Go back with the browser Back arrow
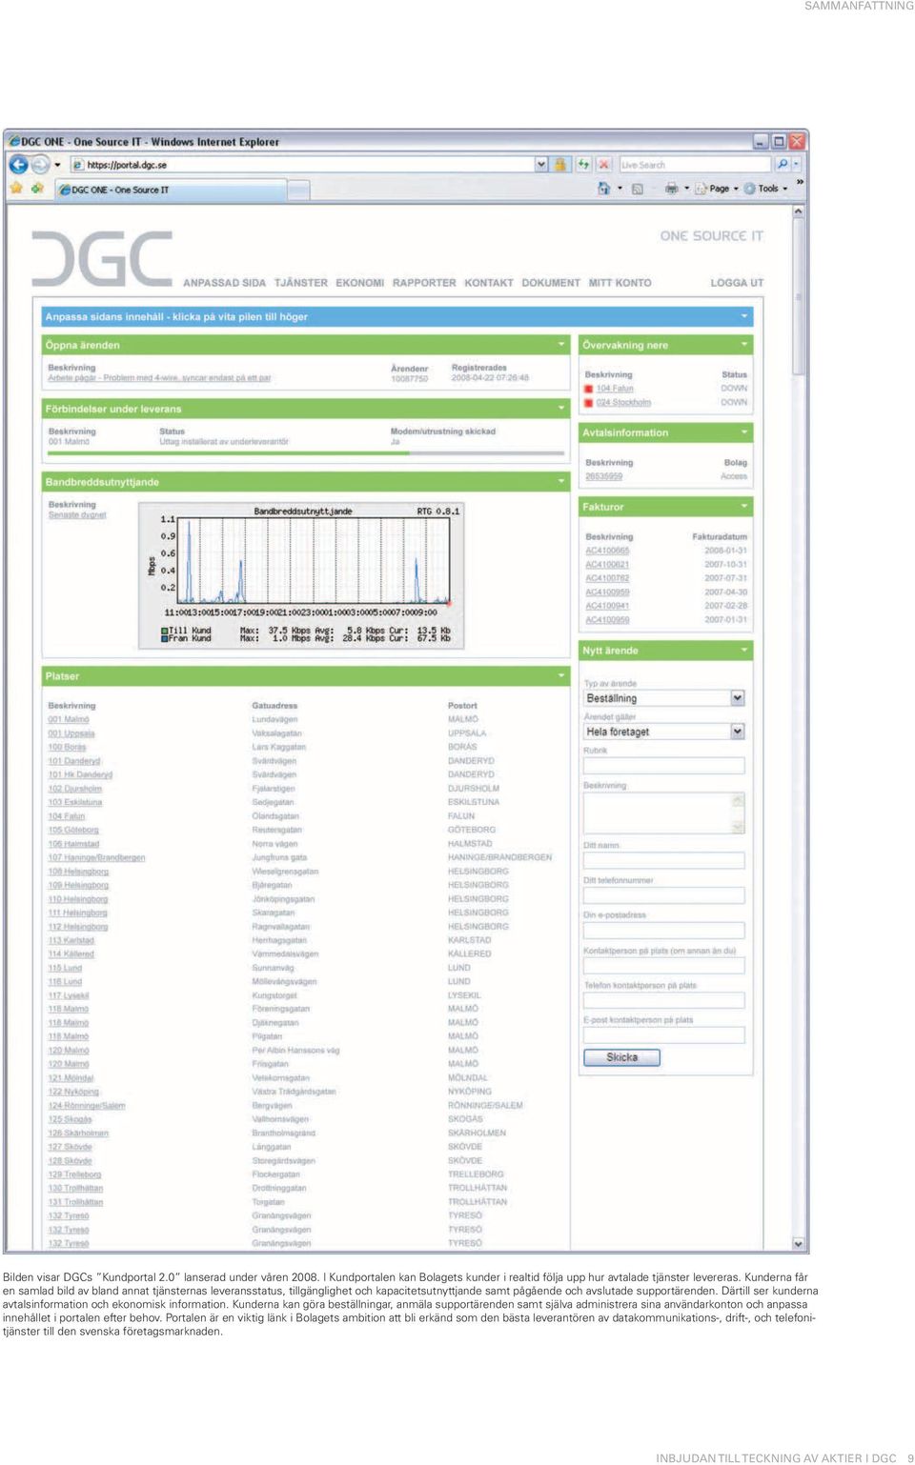The image size is (915, 1465). point(18,165)
